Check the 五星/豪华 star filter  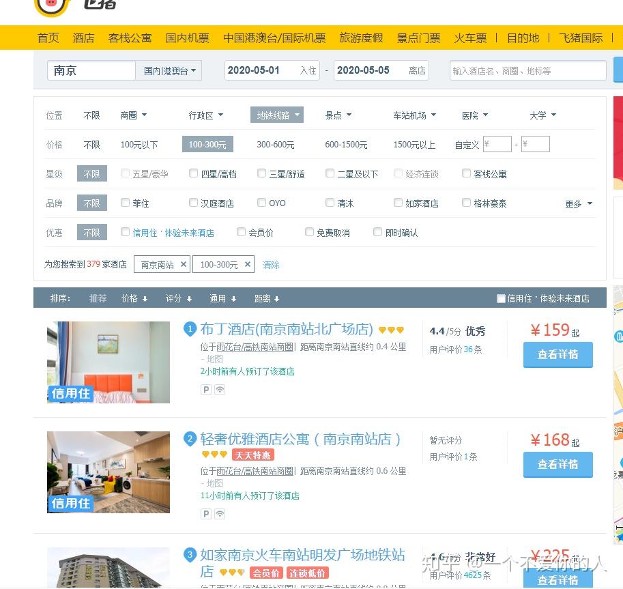[x=125, y=173]
